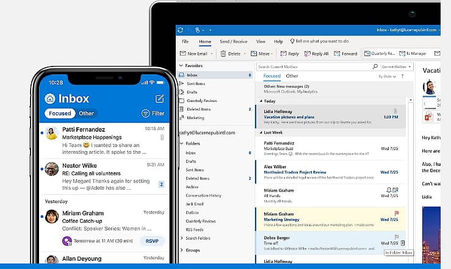The image size is (451, 269).
Task: Open the Send / Receive ribbon tab
Action: tap(233, 41)
